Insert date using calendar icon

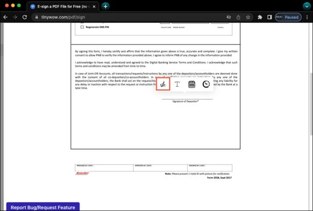[191, 84]
